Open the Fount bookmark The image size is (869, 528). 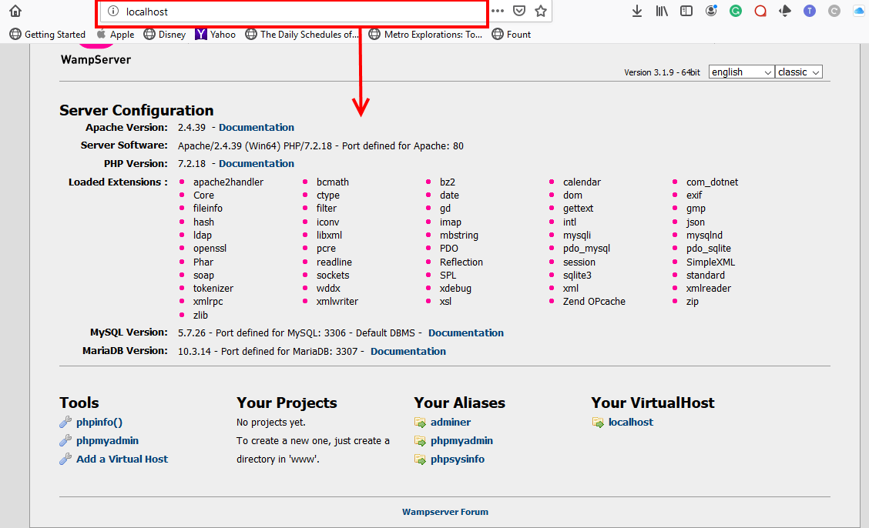(x=512, y=35)
